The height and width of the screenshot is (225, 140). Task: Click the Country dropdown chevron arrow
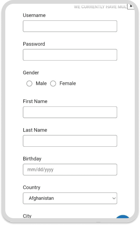114,198
